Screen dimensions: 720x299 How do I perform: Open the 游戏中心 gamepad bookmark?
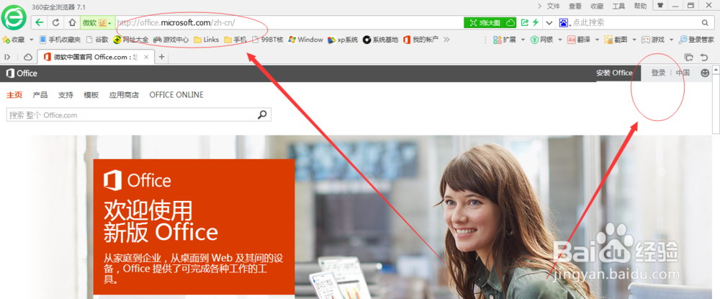(171, 40)
